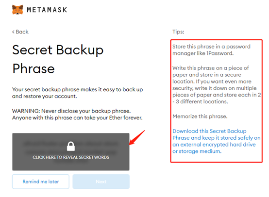The image size is (269, 197).
Task: Click the easy to back up description paragraph
Action: tap(77, 93)
